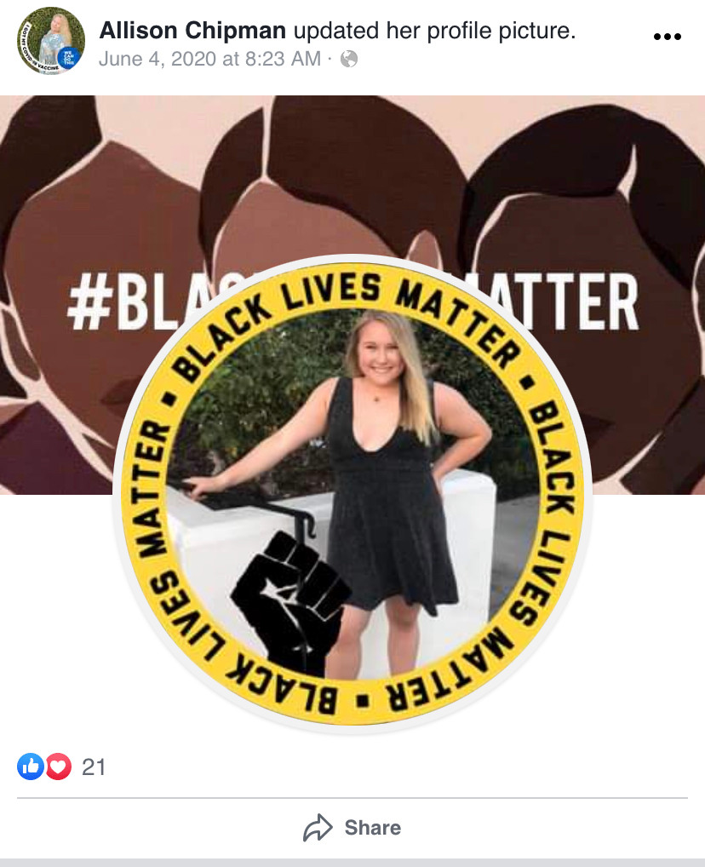Click the "updated her profile picture" text
705x867 pixels.
(434, 31)
